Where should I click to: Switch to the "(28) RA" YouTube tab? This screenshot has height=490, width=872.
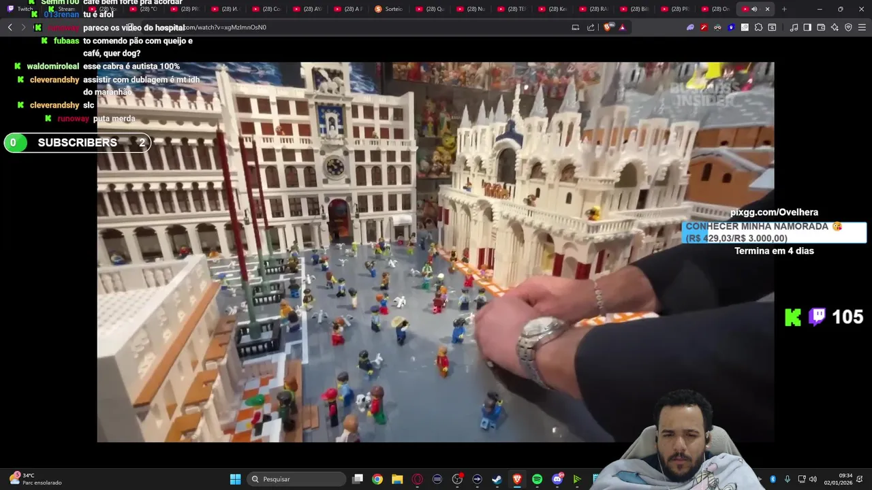[x=594, y=9]
